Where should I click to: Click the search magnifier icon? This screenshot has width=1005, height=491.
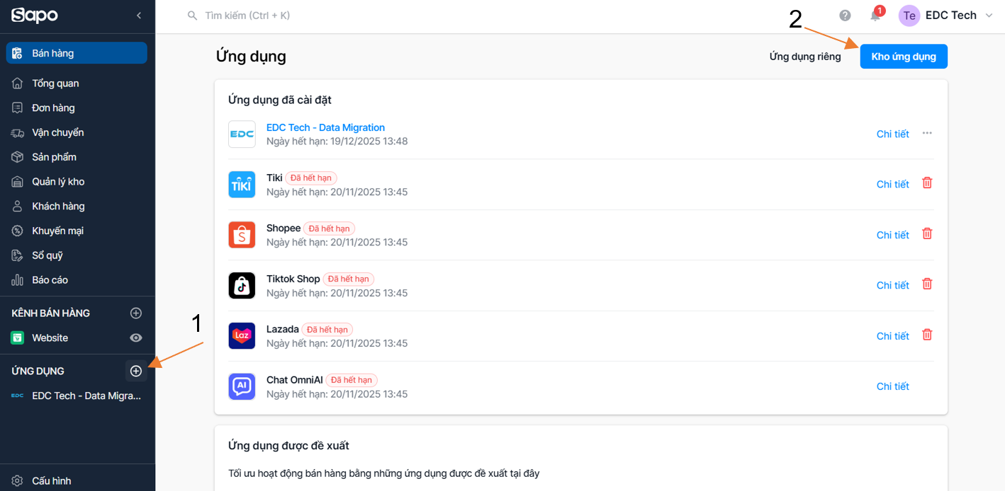pyautogui.click(x=192, y=16)
